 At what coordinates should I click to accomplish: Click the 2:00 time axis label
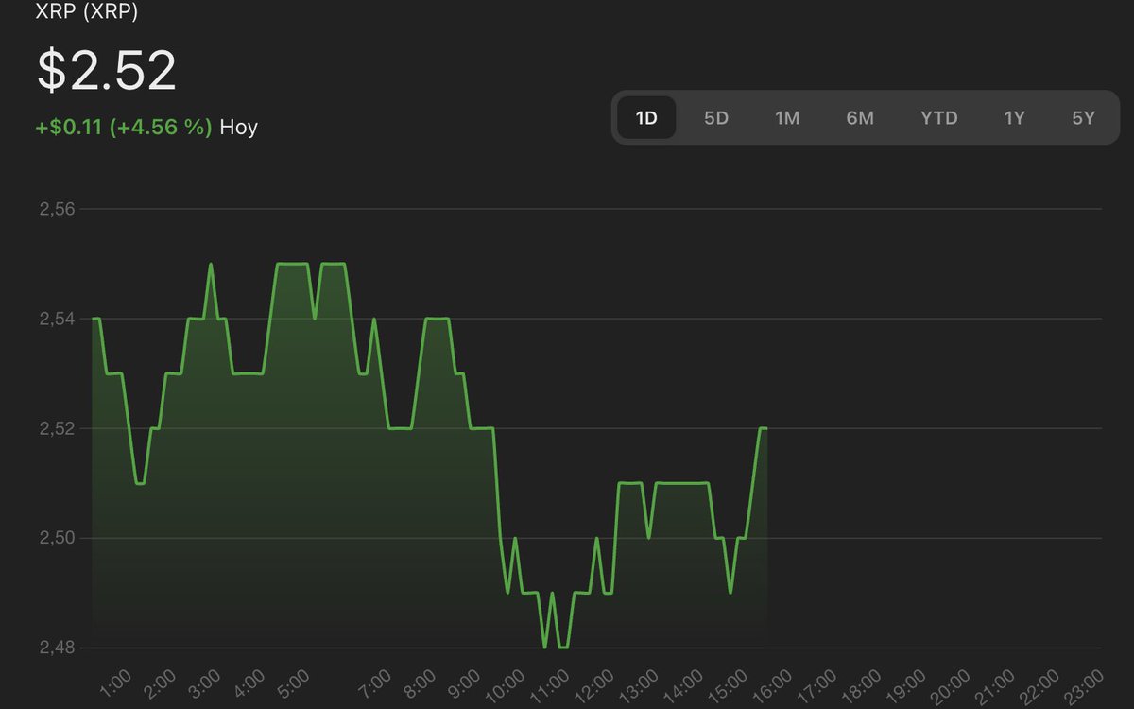pyautogui.click(x=160, y=683)
